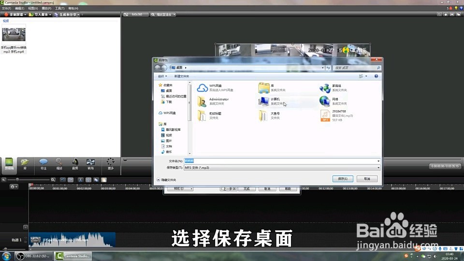Click the Cut scissors icon
The image size is (464, 261).
(80, 180)
